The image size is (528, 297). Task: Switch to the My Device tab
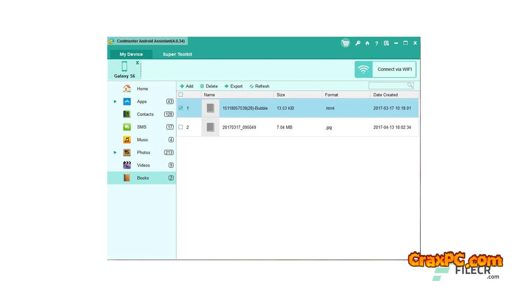click(131, 54)
